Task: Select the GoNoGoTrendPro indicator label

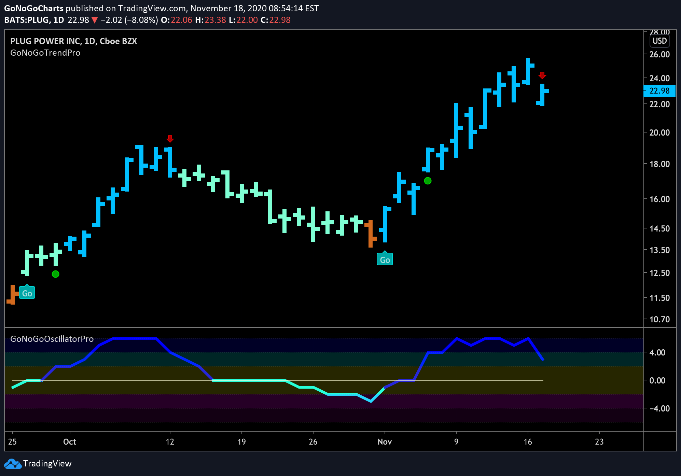Action: [x=45, y=53]
